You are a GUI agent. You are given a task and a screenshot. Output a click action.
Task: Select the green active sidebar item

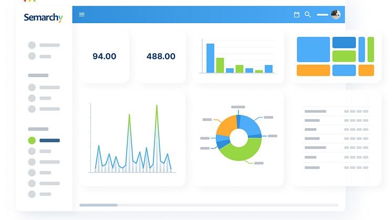coord(32,140)
